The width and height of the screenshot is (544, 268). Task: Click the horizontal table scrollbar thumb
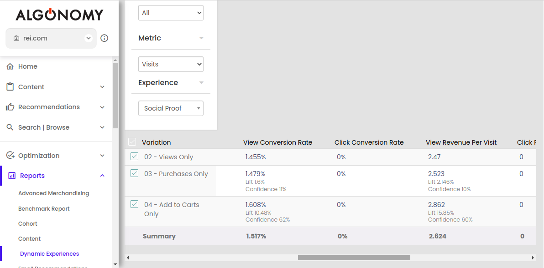[354, 258]
